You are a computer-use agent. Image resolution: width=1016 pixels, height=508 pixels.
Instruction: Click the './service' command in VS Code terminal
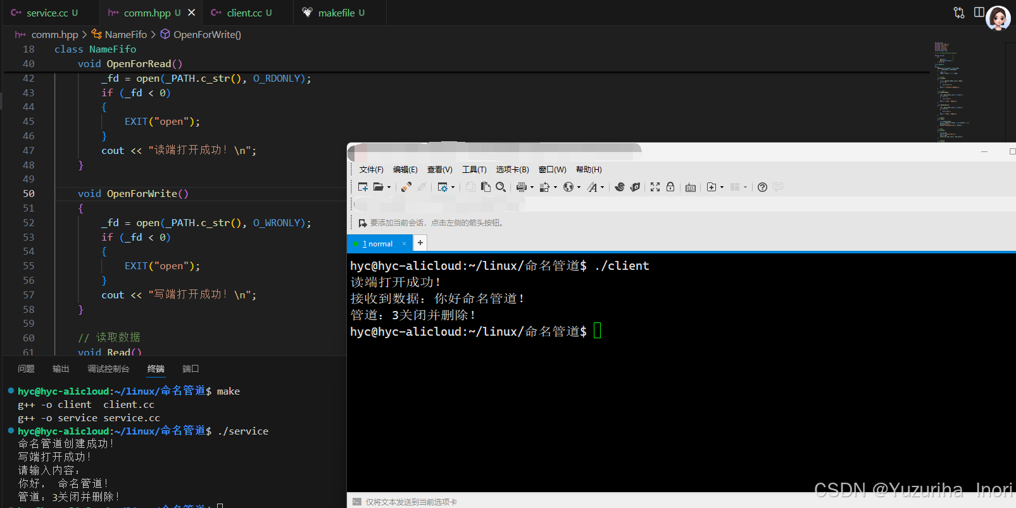[x=243, y=431]
